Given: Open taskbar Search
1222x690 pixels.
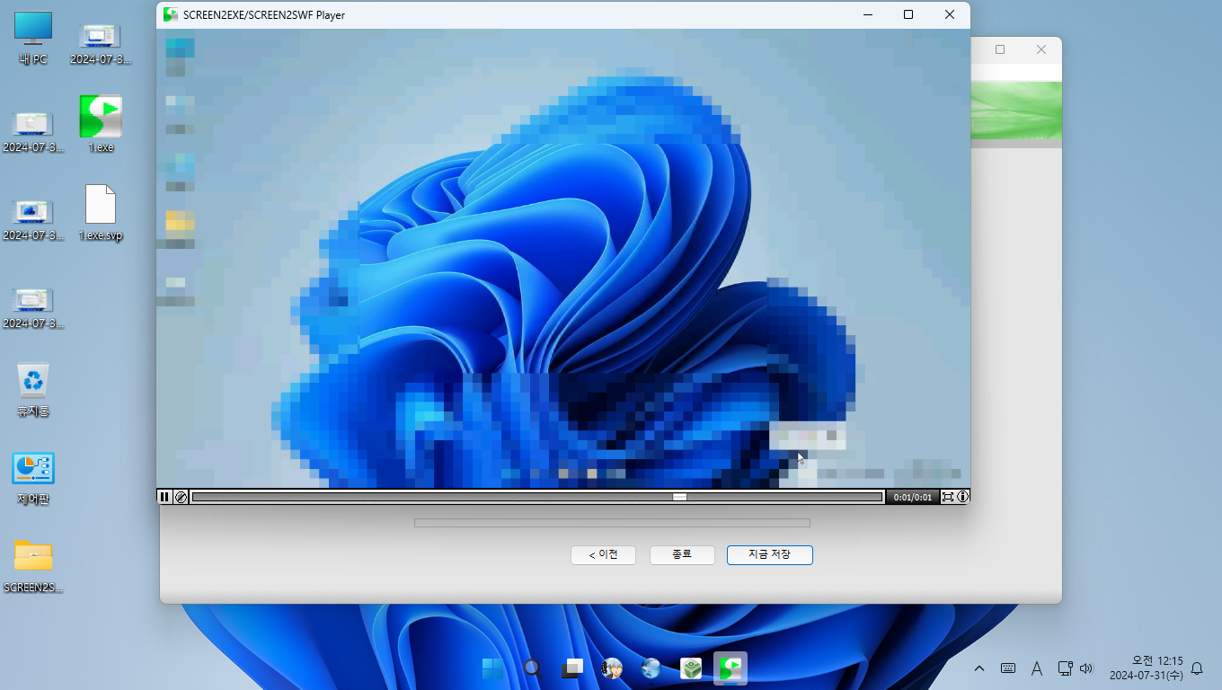Looking at the screenshot, I should point(533,668).
